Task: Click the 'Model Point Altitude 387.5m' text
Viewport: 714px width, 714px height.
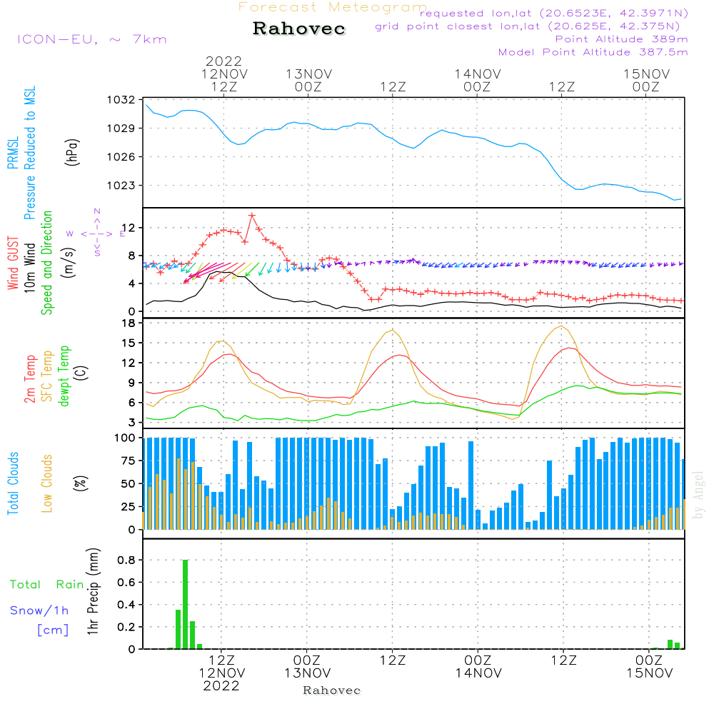Action: (x=593, y=52)
